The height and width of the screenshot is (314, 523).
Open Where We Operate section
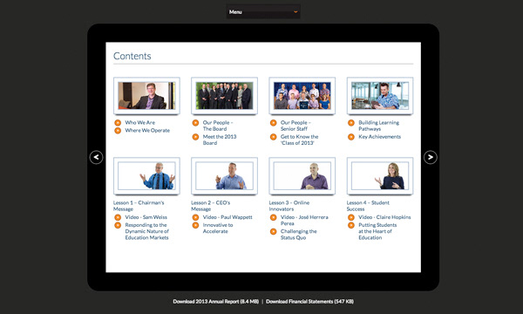coord(147,131)
